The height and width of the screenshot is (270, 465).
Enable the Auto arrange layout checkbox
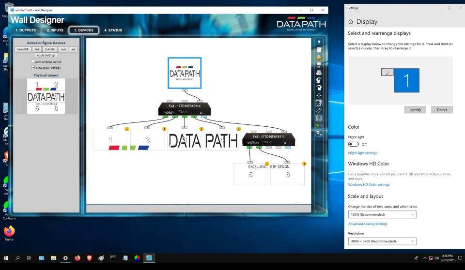tap(33, 61)
